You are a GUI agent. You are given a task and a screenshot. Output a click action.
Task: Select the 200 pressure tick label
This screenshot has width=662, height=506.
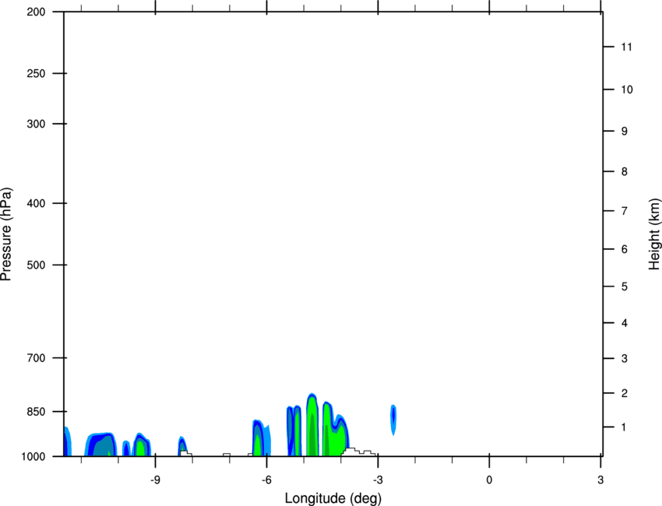pyautogui.click(x=36, y=12)
